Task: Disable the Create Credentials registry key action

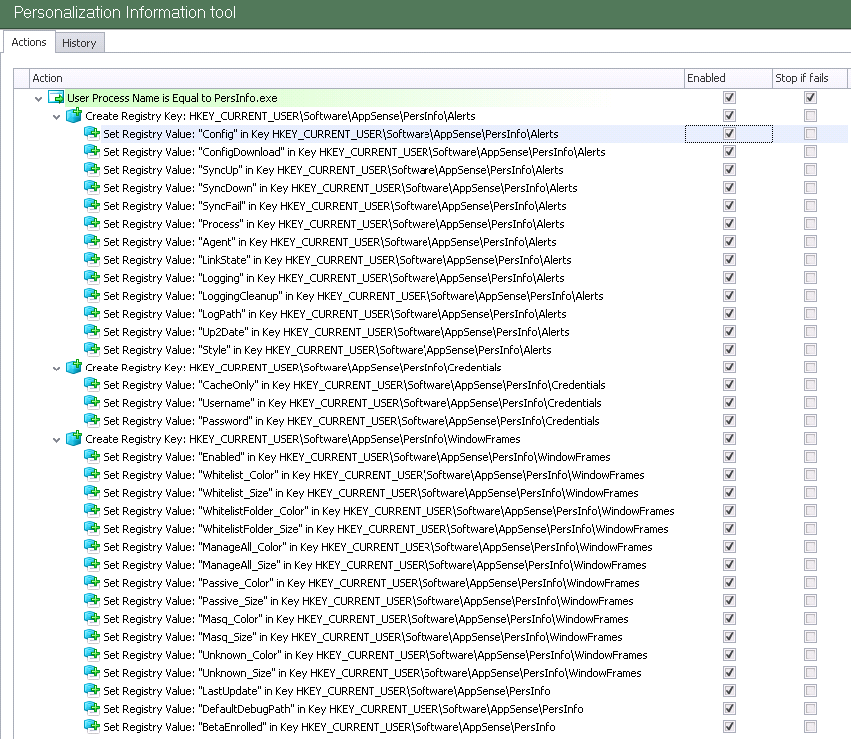Action: (729, 367)
